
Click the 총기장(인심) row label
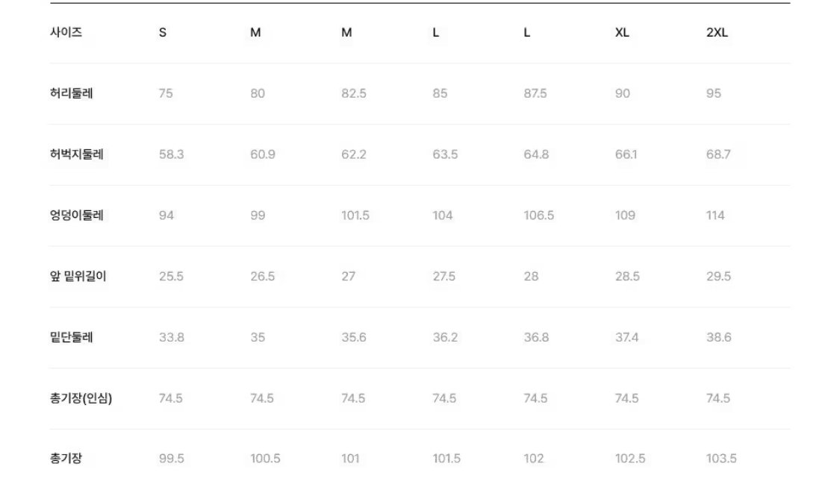81,398
